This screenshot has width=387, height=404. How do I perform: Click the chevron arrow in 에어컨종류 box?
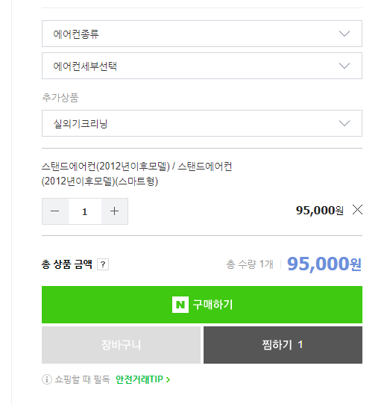pos(344,34)
